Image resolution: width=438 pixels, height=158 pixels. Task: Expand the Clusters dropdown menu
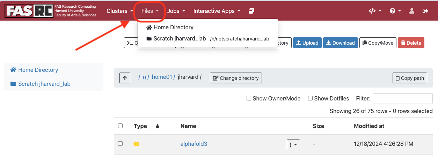120,11
